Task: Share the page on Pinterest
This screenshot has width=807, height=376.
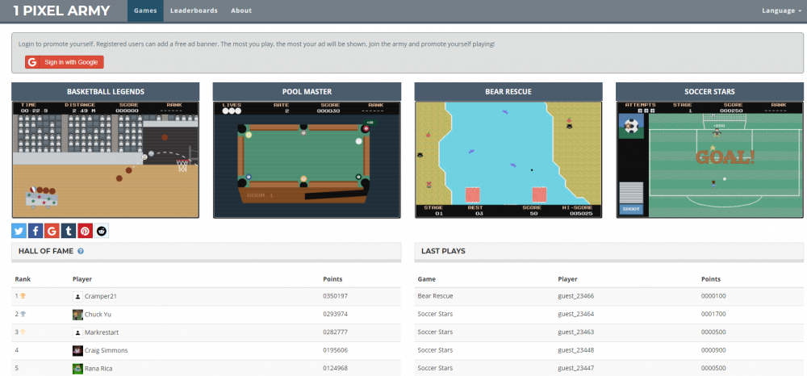Action: (85, 231)
